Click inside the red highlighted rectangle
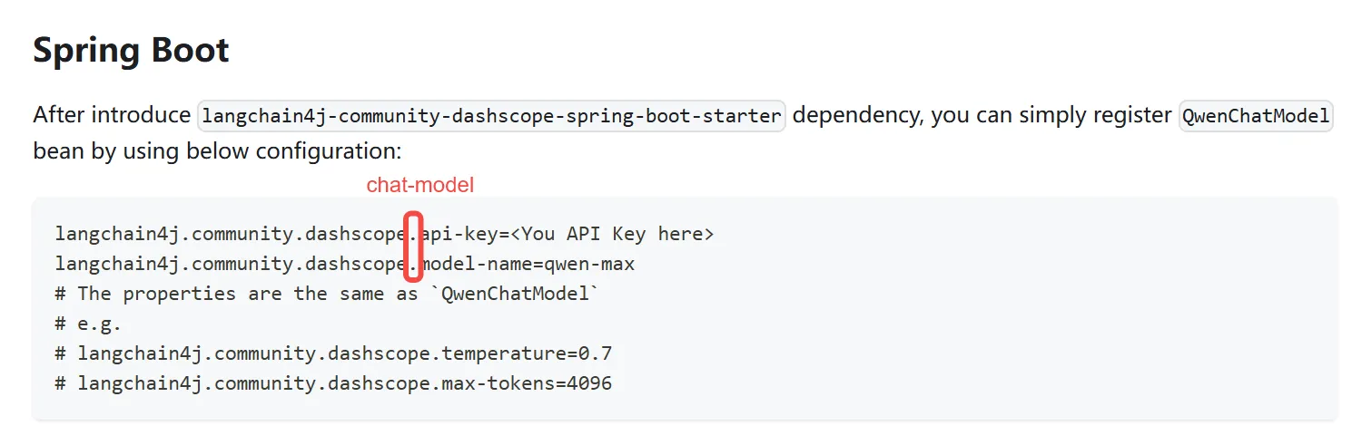The image size is (1362, 445). point(413,247)
